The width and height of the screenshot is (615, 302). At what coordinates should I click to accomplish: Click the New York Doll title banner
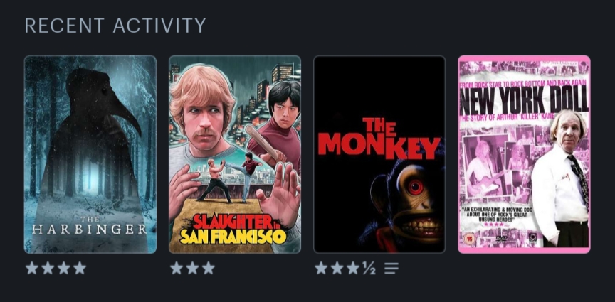coord(524,99)
